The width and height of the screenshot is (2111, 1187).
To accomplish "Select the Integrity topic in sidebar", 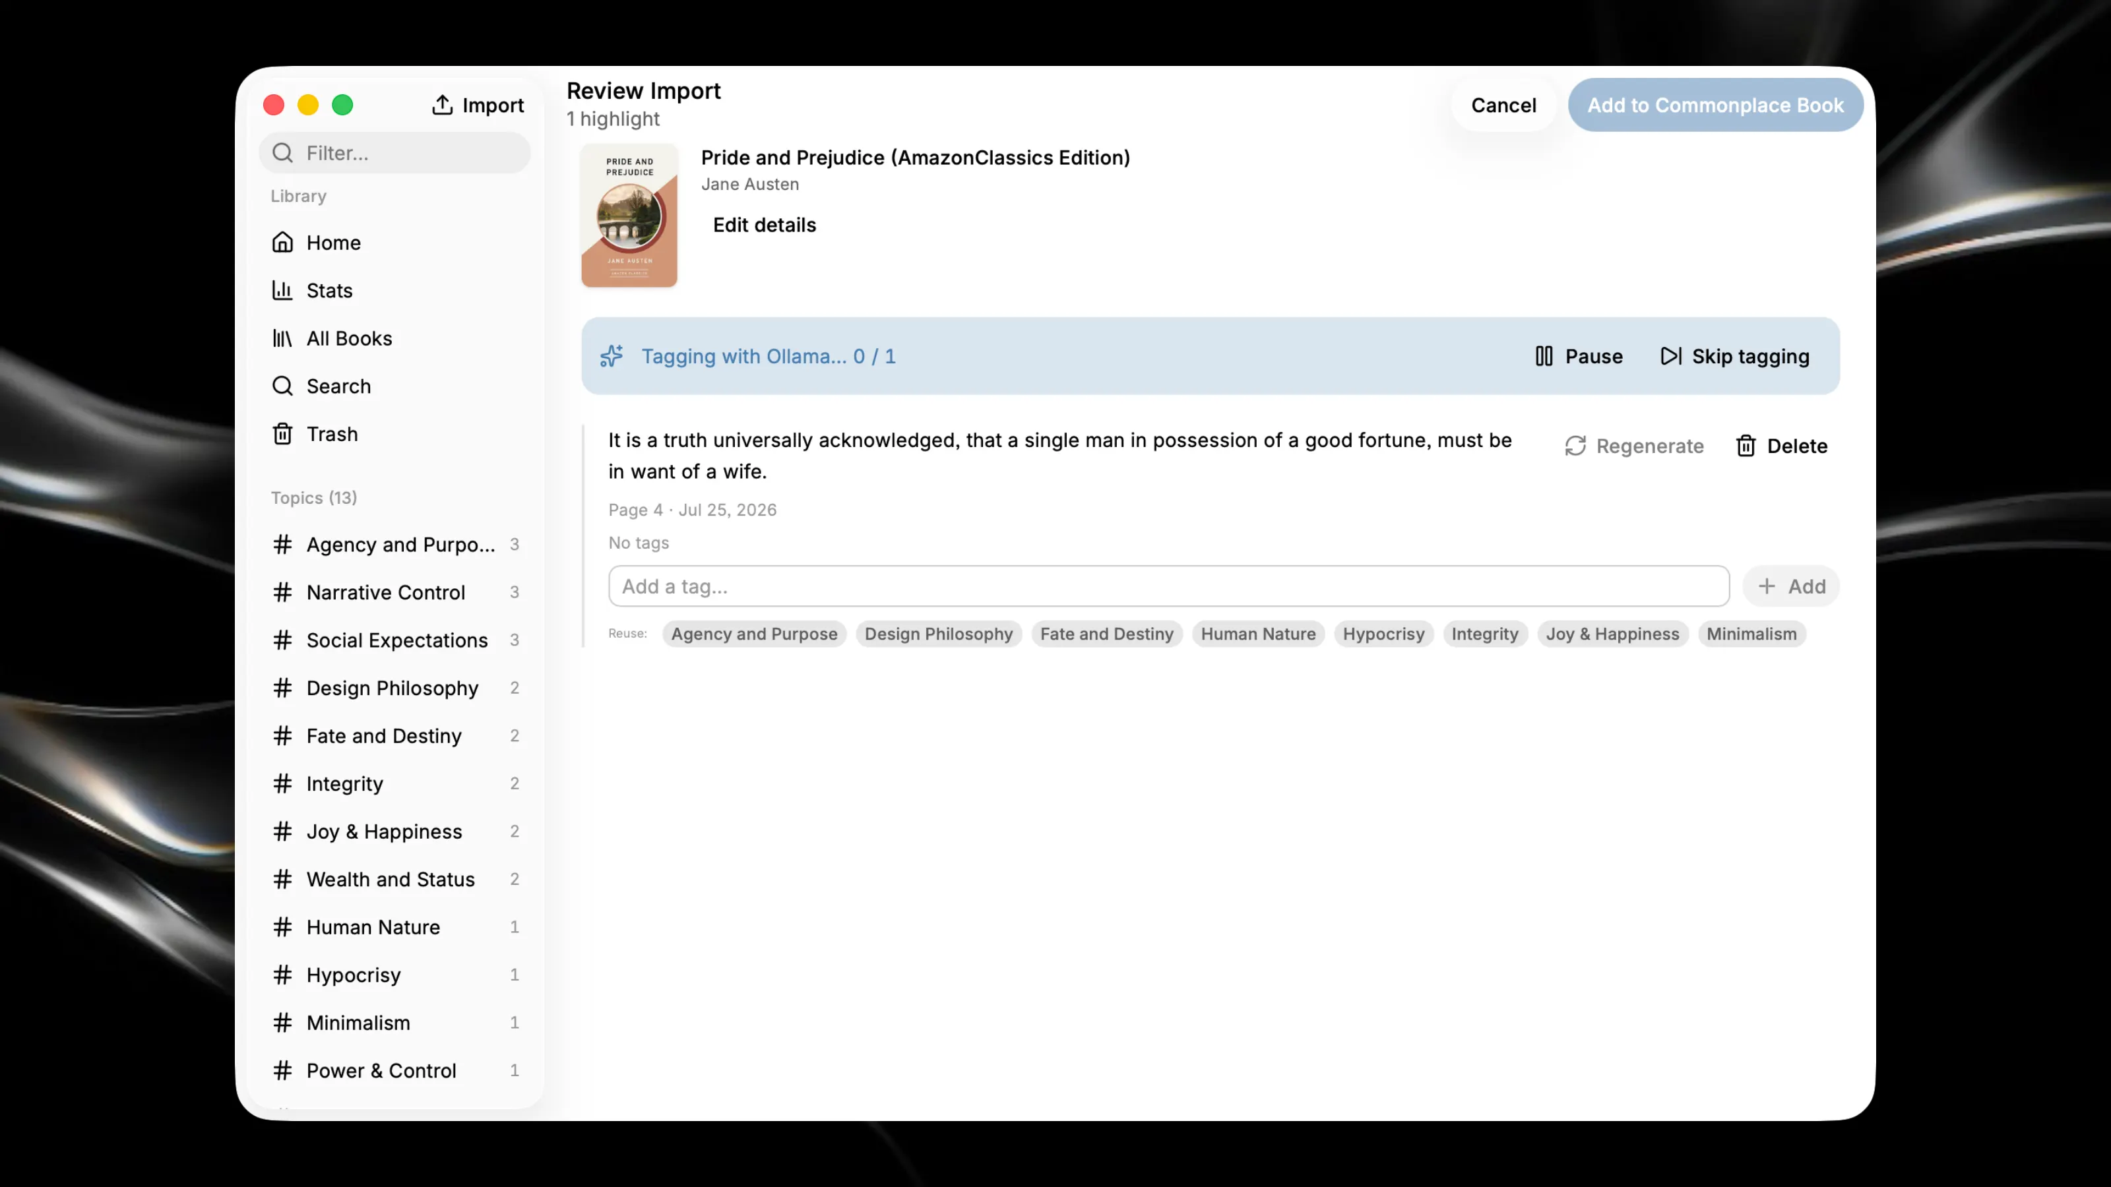I will click(x=395, y=784).
